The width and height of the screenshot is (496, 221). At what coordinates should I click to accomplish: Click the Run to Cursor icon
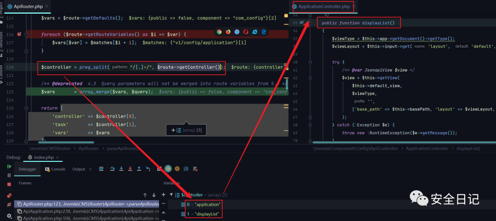(x=148, y=169)
